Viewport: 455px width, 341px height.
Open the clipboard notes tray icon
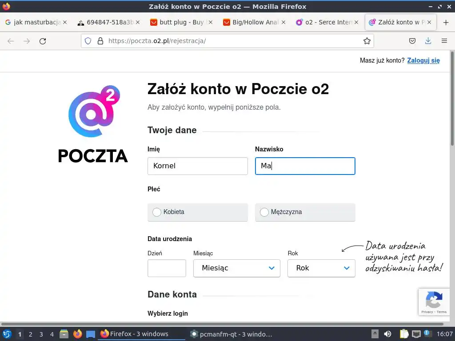click(404, 334)
